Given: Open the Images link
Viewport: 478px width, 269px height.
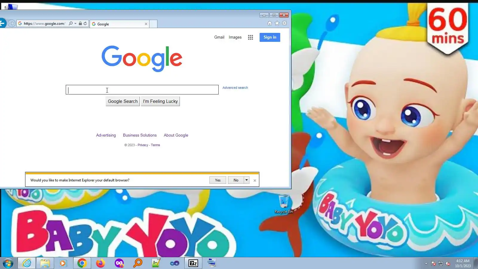Looking at the screenshot, I should (x=235, y=37).
